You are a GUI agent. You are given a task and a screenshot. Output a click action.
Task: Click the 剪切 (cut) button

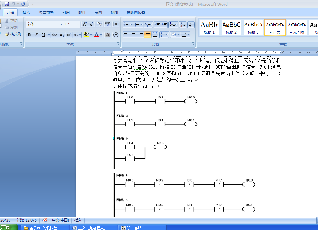point(11,21)
